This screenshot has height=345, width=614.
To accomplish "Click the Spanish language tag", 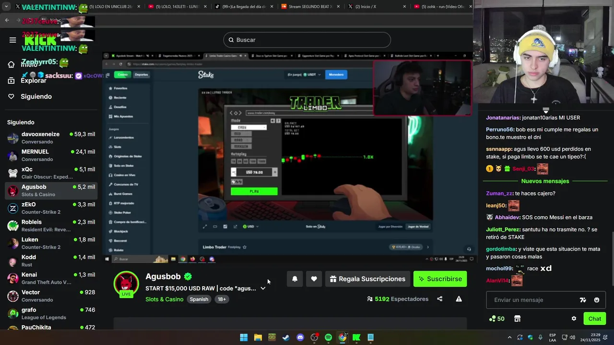I will (199, 299).
